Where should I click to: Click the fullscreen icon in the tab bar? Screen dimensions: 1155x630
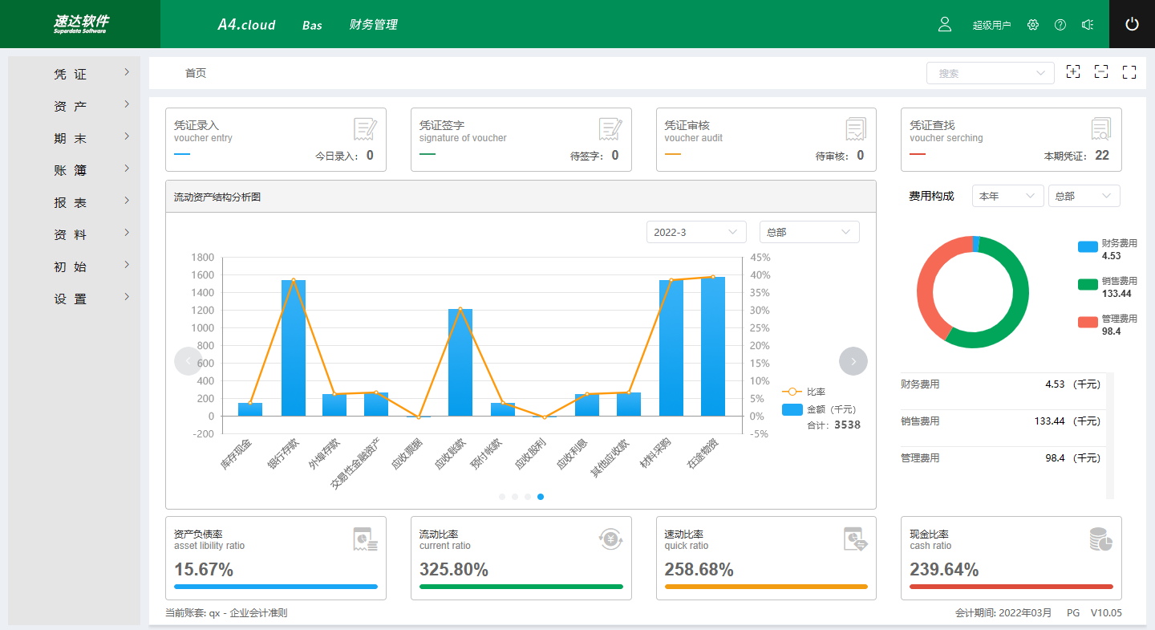click(x=1129, y=72)
